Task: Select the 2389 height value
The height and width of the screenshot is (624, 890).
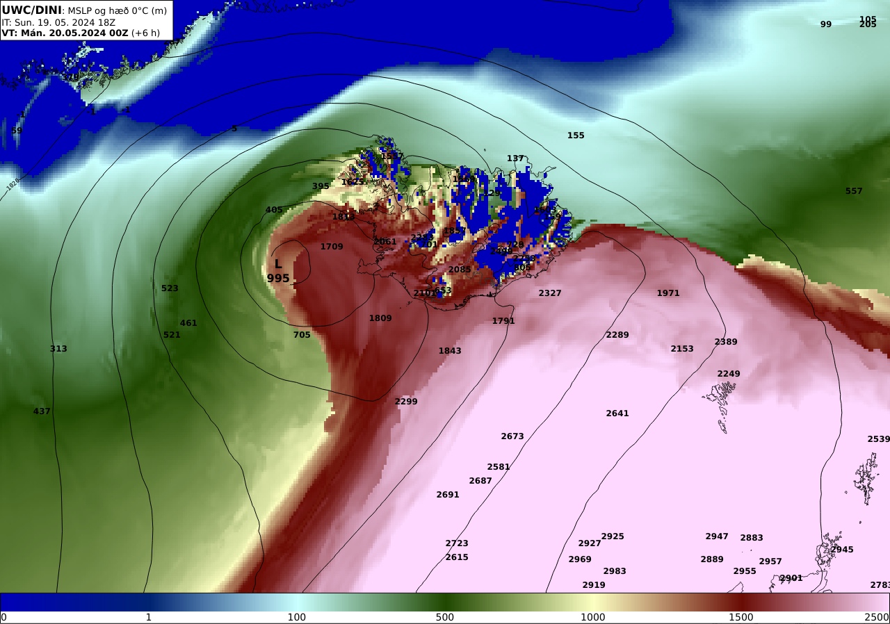Action: 726,342
